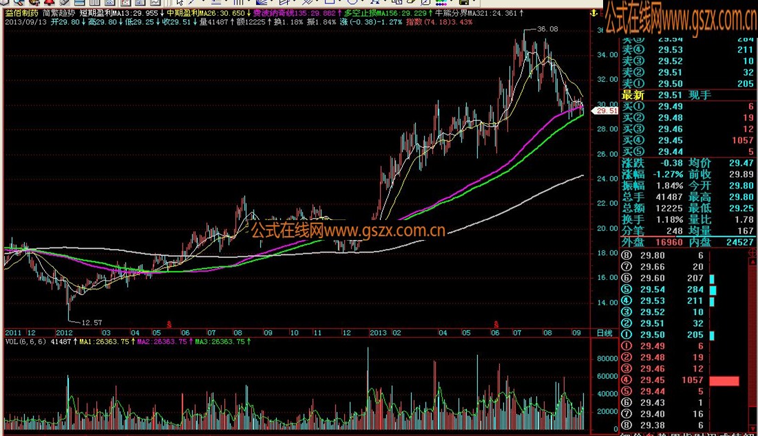The width and height of the screenshot is (758, 436).
Task: Click the yellow 最新 latest price label
Action: [633, 95]
